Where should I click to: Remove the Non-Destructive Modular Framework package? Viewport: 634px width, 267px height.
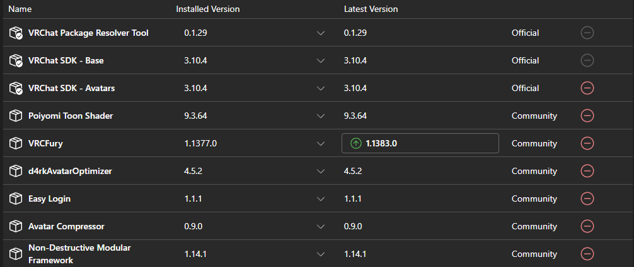[587, 254]
